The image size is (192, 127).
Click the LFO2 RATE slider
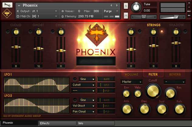click(106, 100)
